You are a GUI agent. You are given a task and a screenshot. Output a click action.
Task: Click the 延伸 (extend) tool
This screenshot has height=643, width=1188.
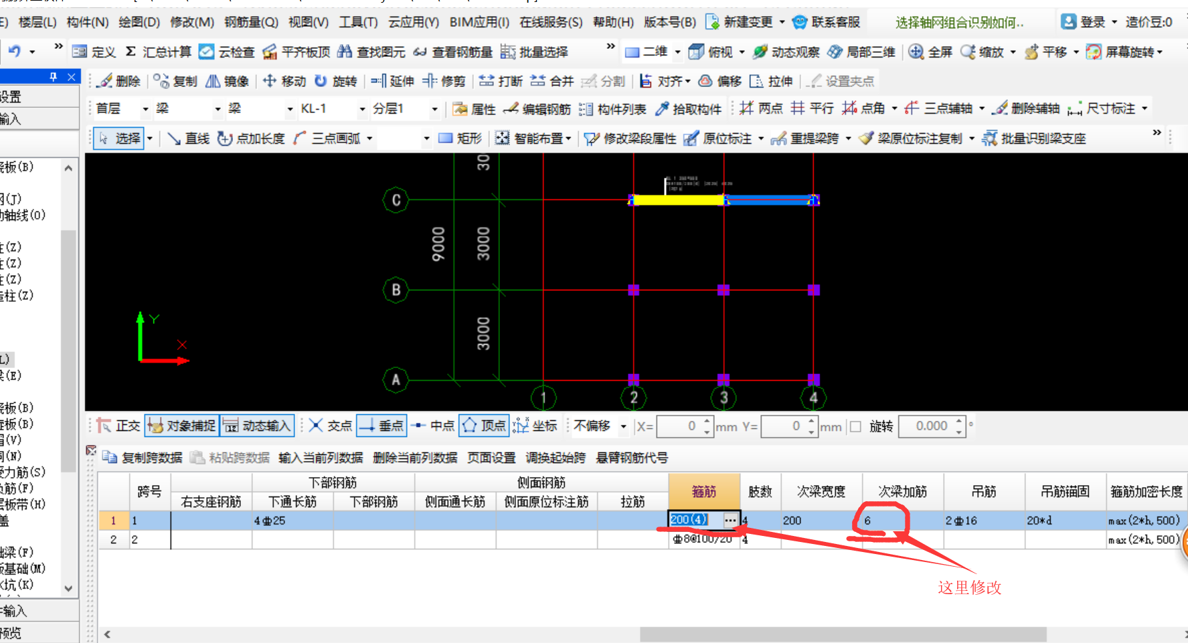click(x=393, y=81)
